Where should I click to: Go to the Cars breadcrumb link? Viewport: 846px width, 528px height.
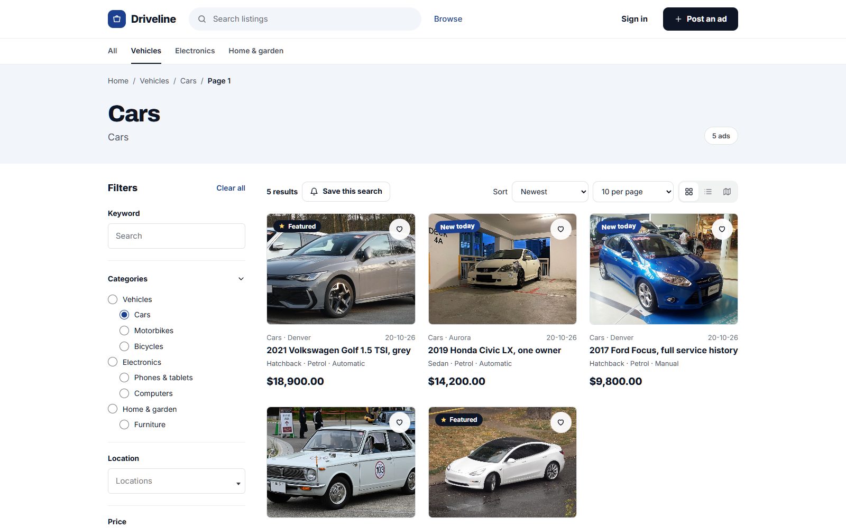(188, 81)
